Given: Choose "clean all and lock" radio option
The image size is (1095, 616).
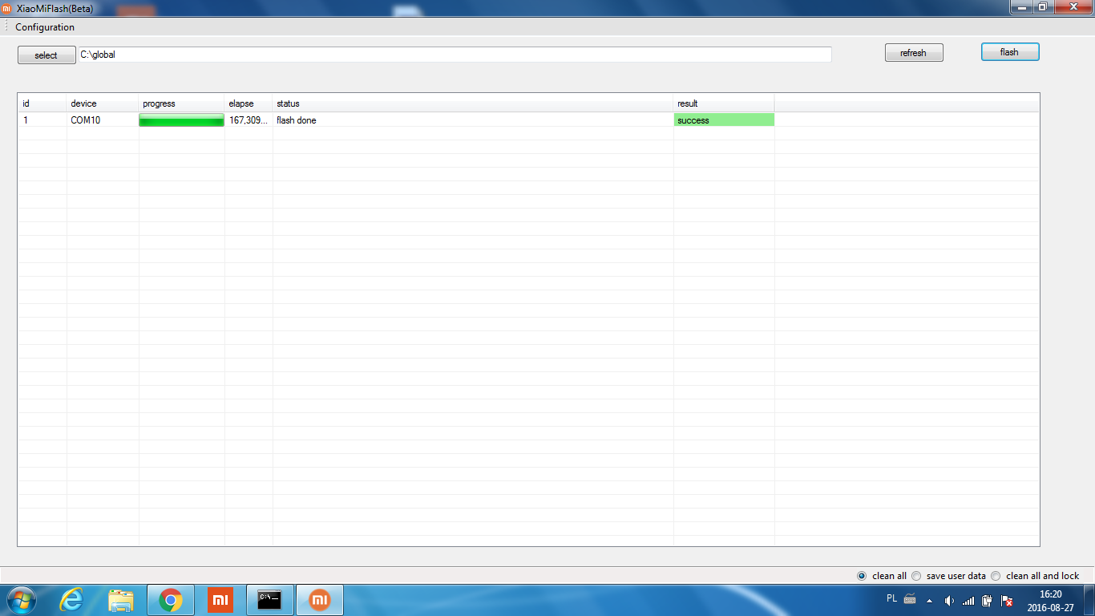Looking at the screenshot, I should pyautogui.click(x=996, y=576).
